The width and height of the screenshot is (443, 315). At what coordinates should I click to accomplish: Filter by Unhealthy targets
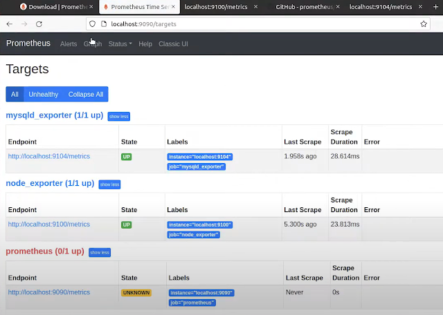point(43,94)
